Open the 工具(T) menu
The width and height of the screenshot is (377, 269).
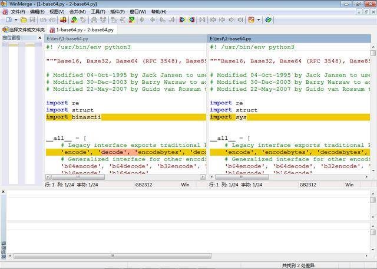98,12
